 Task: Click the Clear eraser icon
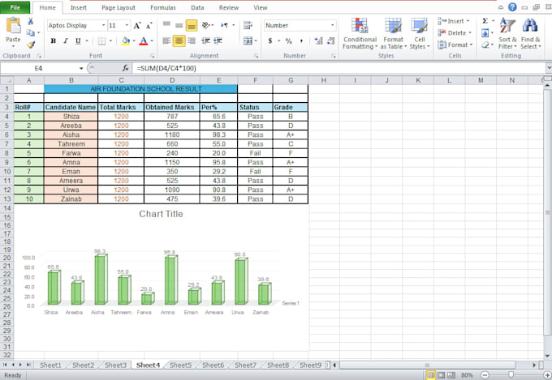tap(485, 45)
